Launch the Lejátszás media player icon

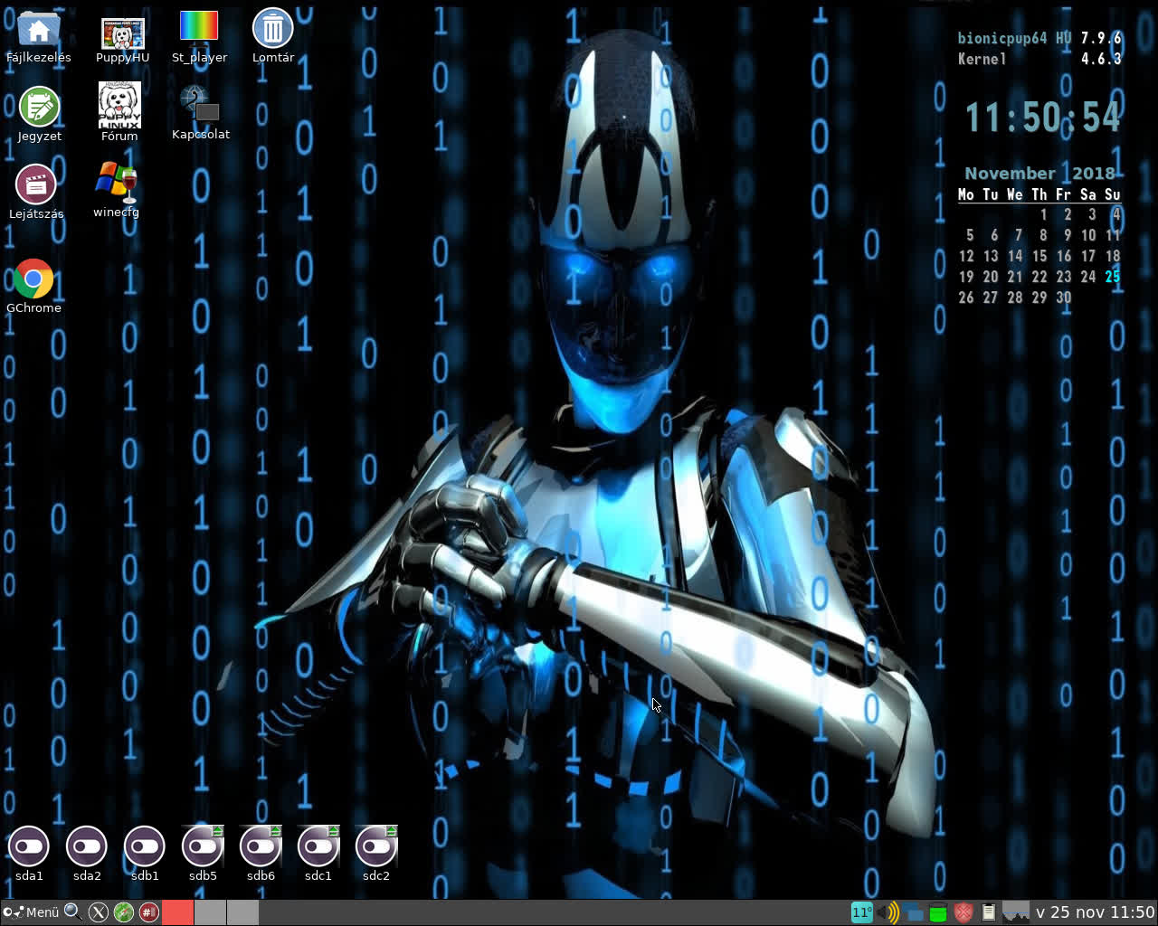coord(36,190)
